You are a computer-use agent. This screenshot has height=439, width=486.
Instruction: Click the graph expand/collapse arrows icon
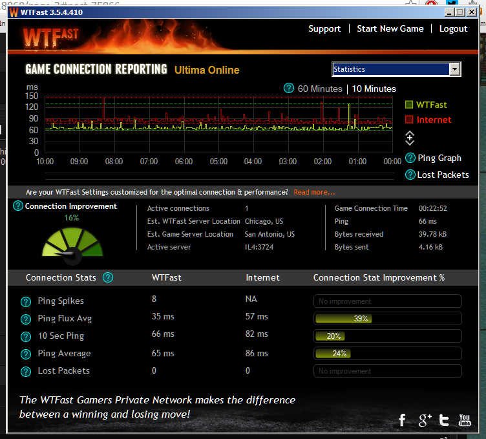coord(410,138)
